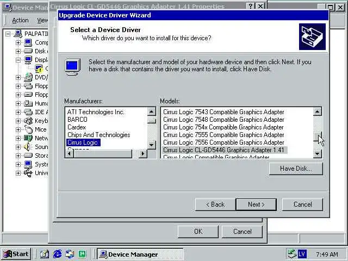The width and height of the screenshot is (348, 261).
Task: Click Manufacturers list scroll left arrow
Action: [70, 153]
